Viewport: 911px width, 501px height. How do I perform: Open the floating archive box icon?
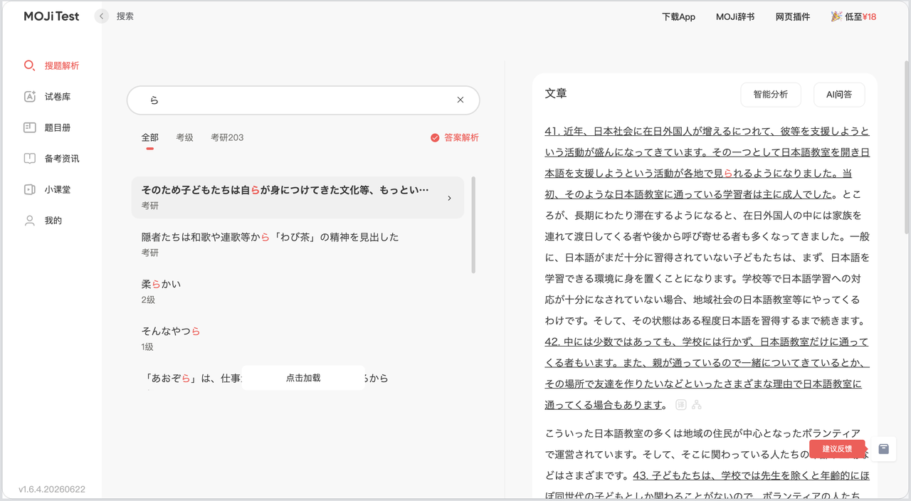click(x=884, y=449)
